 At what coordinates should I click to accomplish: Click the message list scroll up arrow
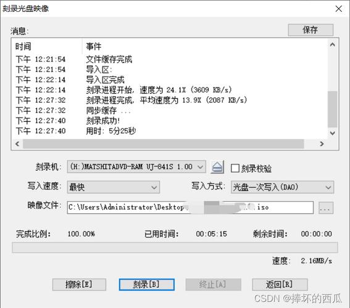click(332, 45)
